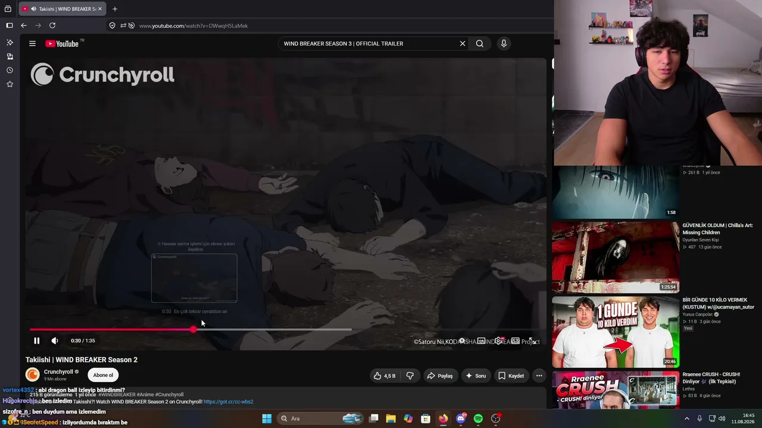The height and width of the screenshot is (428, 762).
Task: Open a new browser tab
Action: (115, 9)
